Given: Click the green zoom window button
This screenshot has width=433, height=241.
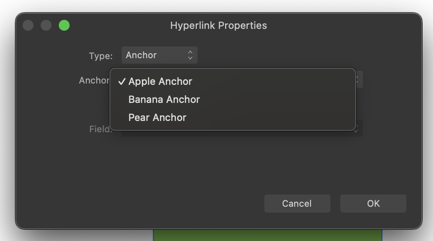Looking at the screenshot, I should click(64, 25).
